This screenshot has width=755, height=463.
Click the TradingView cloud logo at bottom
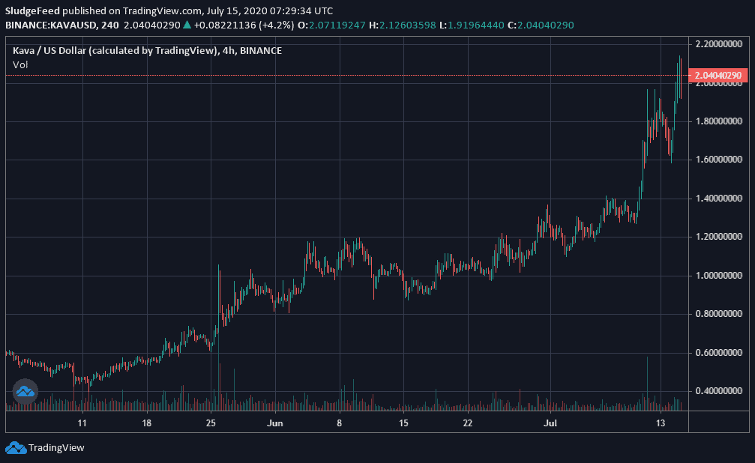16,447
